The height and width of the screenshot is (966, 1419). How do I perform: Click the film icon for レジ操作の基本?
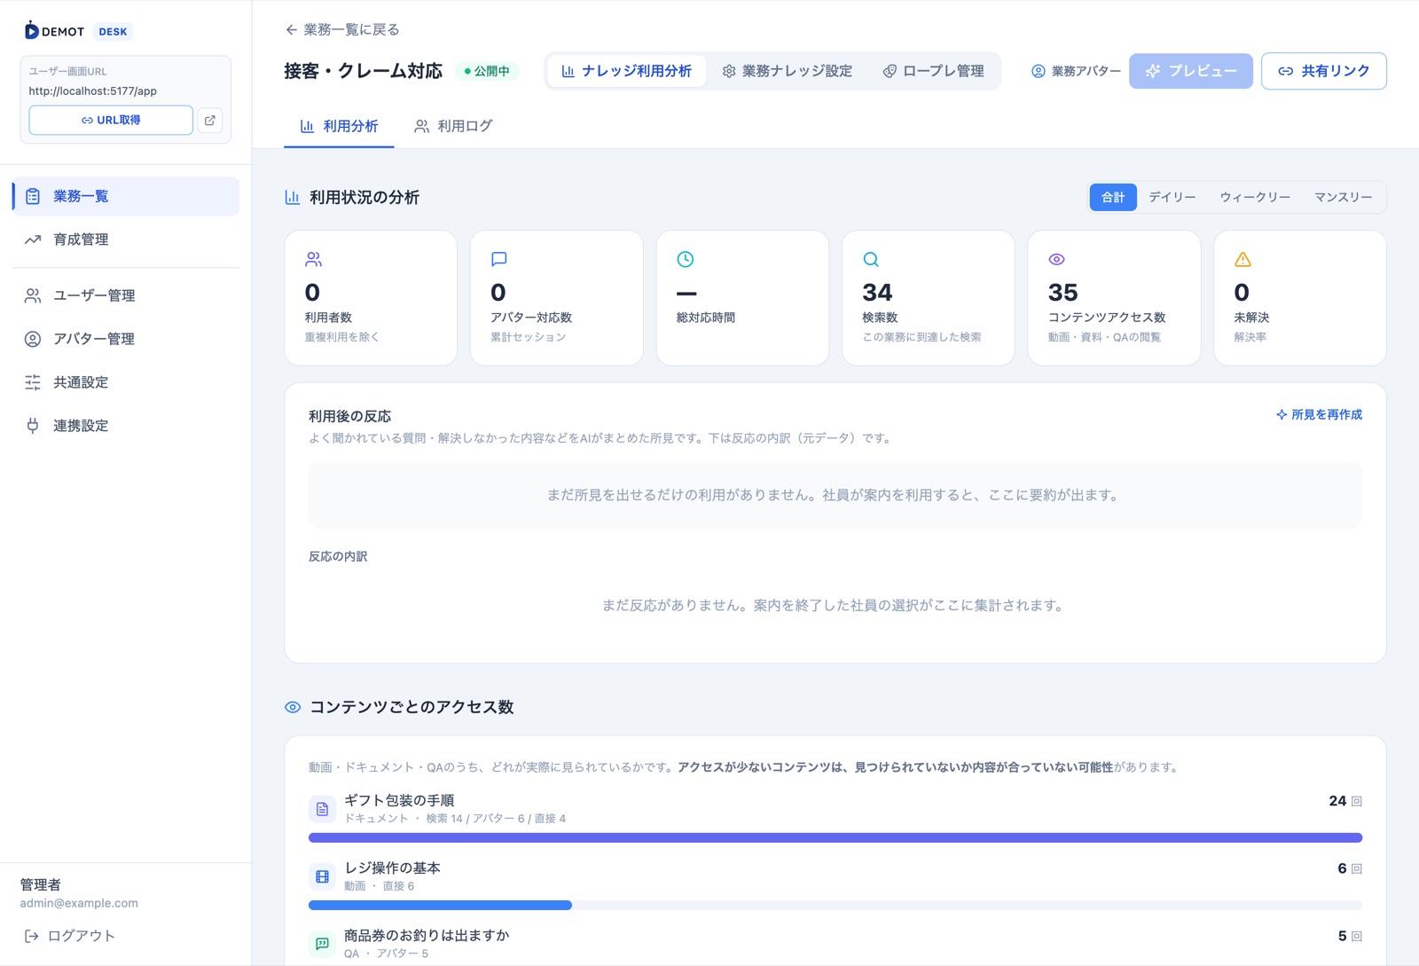pyautogui.click(x=322, y=876)
